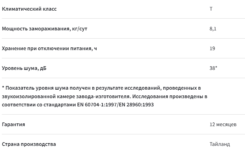Select the country value 'Тайланд'
This screenshot has width=245, height=155.
coord(220,144)
